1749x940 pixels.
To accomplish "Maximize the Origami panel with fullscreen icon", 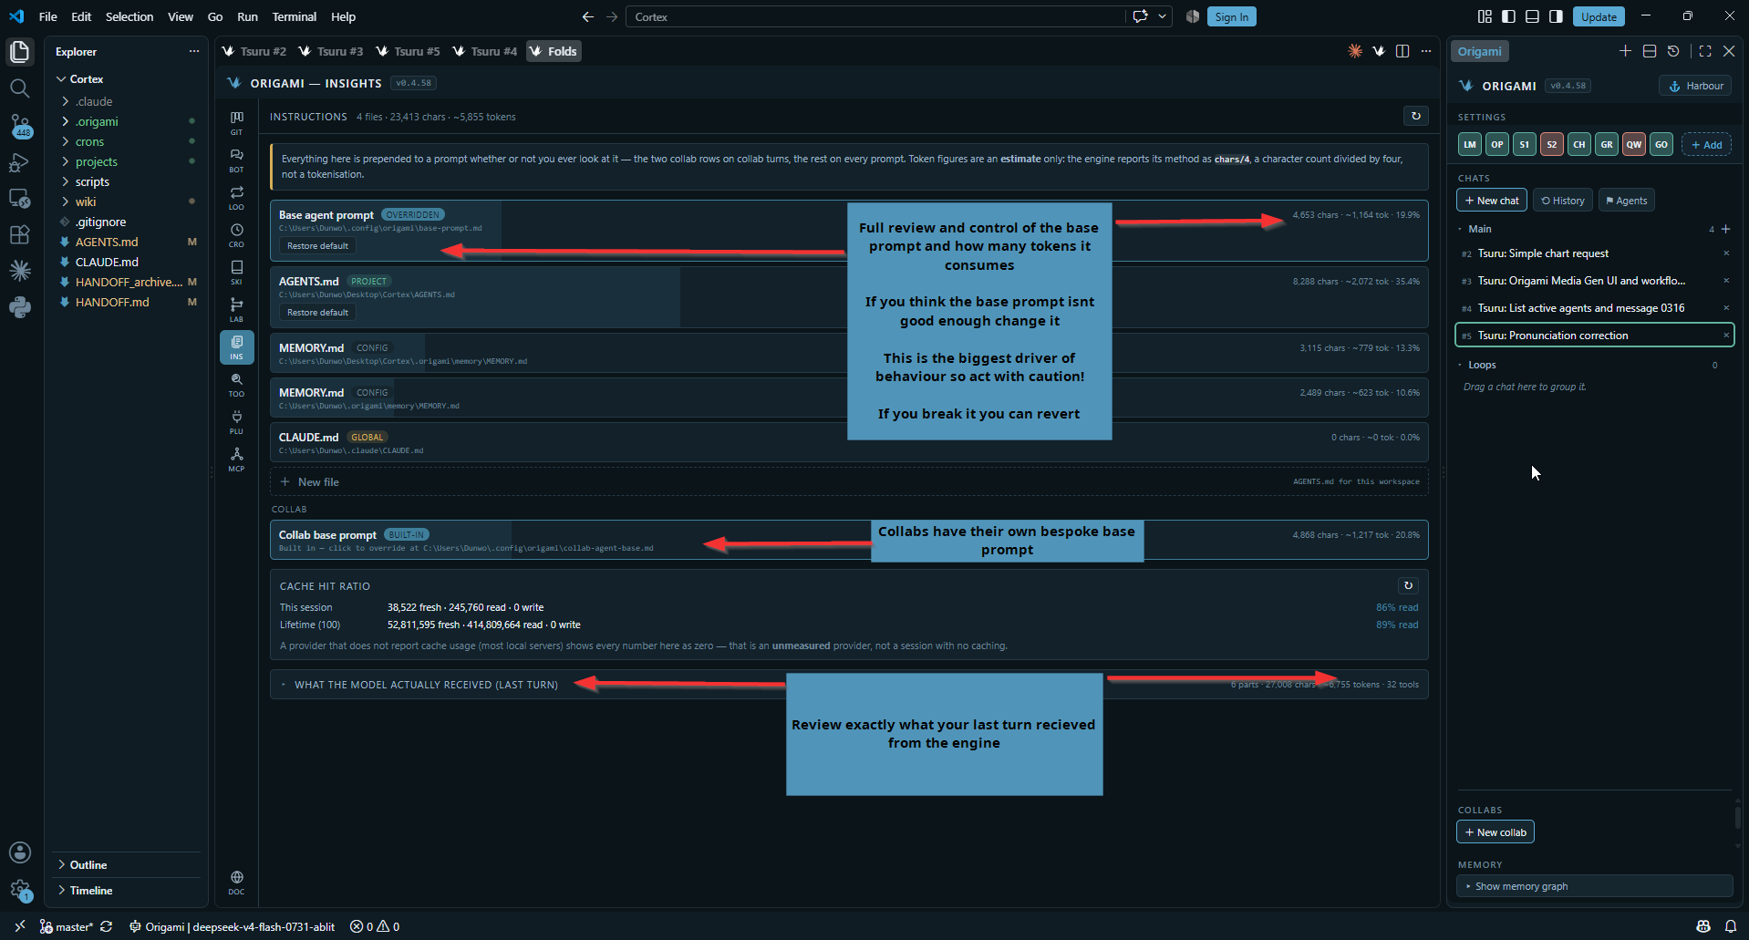I will point(1705,51).
